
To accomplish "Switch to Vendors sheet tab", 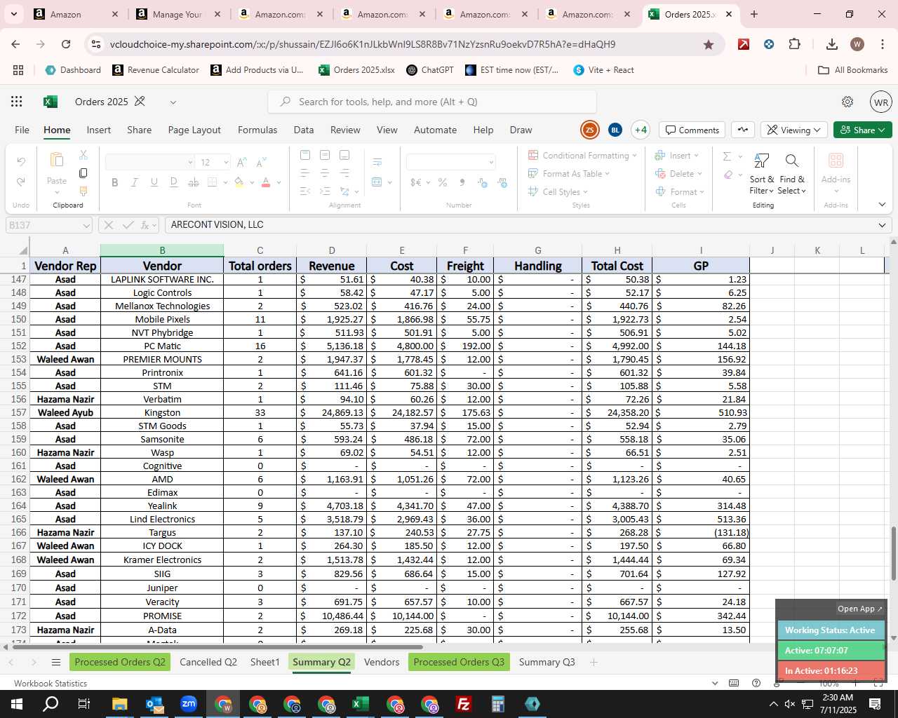I will pos(382,662).
